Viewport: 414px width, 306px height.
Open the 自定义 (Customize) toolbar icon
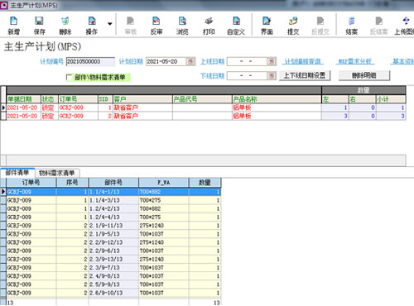(x=236, y=26)
